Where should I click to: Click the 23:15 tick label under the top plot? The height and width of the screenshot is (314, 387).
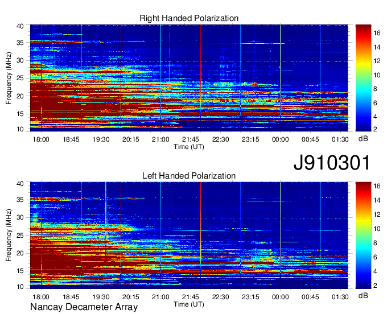coord(250,139)
